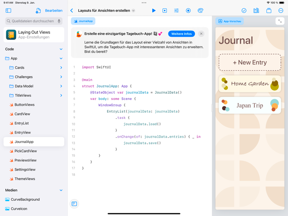Tap the battery indicator in status bar
Image resolution: width=288 pixels, height=216 pixels.
282,3
